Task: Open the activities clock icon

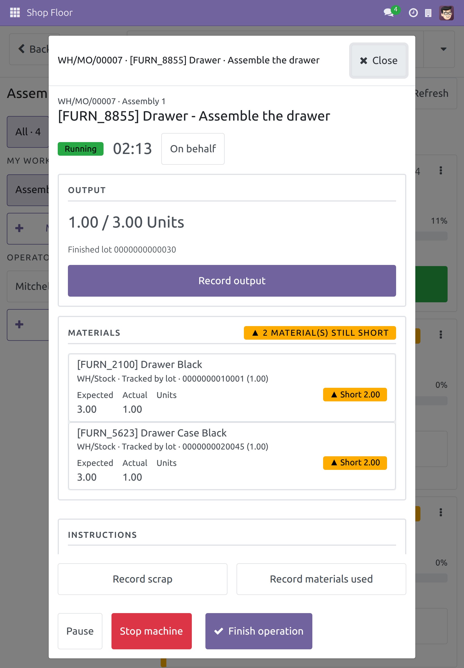Action: (x=413, y=13)
